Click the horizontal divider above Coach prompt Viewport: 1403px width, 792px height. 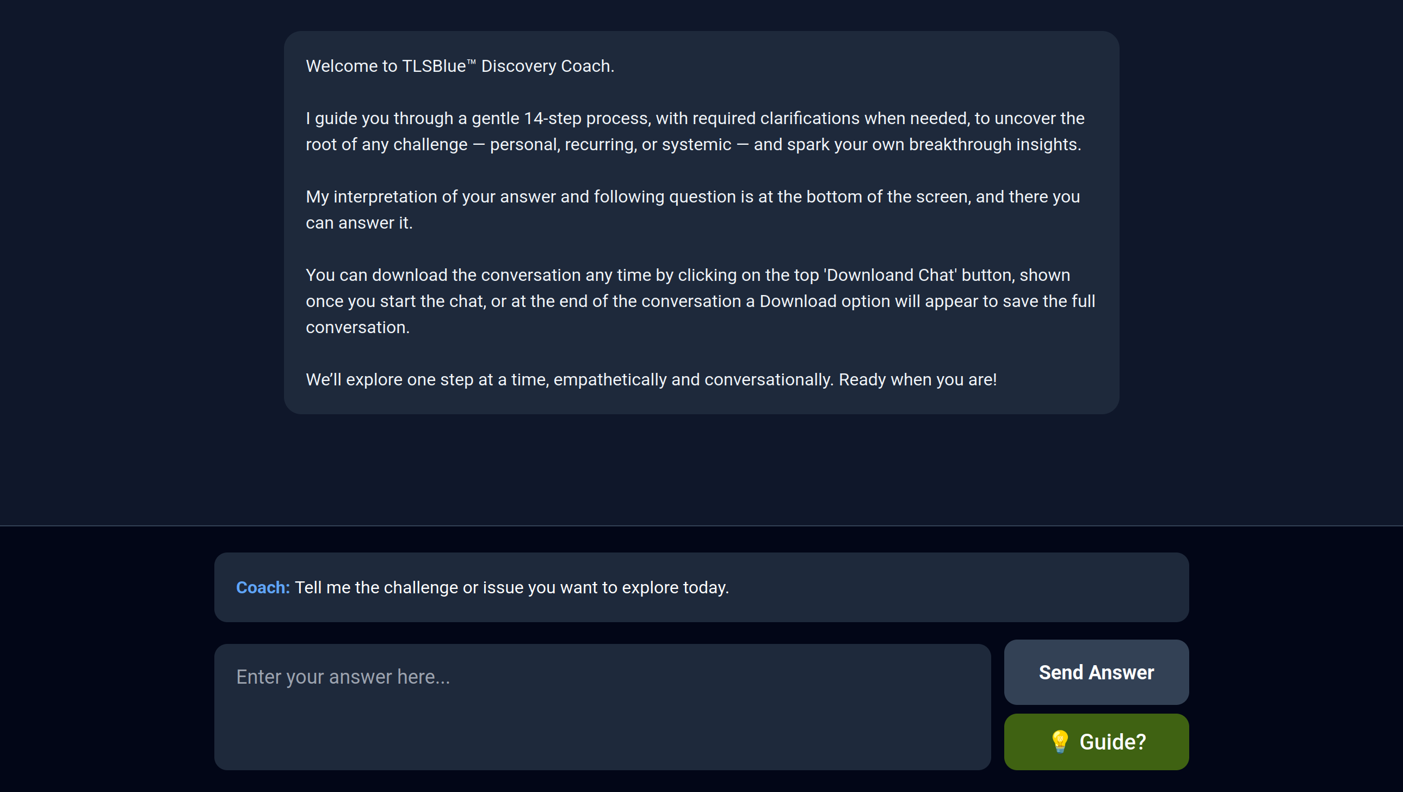pyautogui.click(x=702, y=526)
